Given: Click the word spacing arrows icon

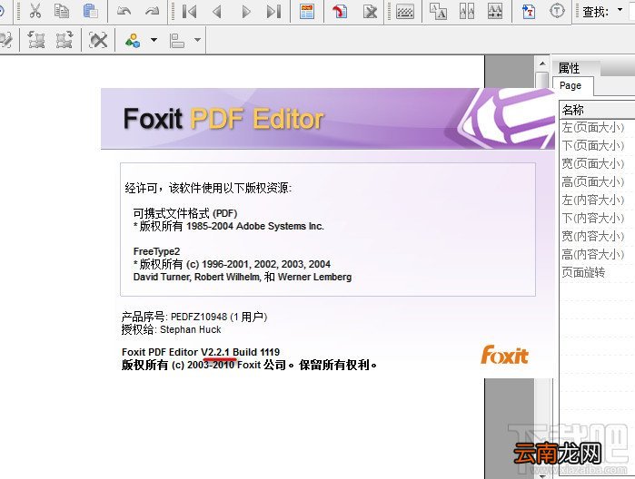Looking at the screenshot, I should pyautogui.click(x=495, y=11).
